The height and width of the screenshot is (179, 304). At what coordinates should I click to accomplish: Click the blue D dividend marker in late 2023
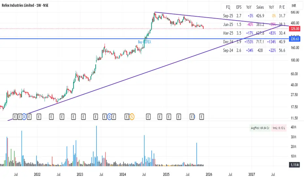coord(109,117)
